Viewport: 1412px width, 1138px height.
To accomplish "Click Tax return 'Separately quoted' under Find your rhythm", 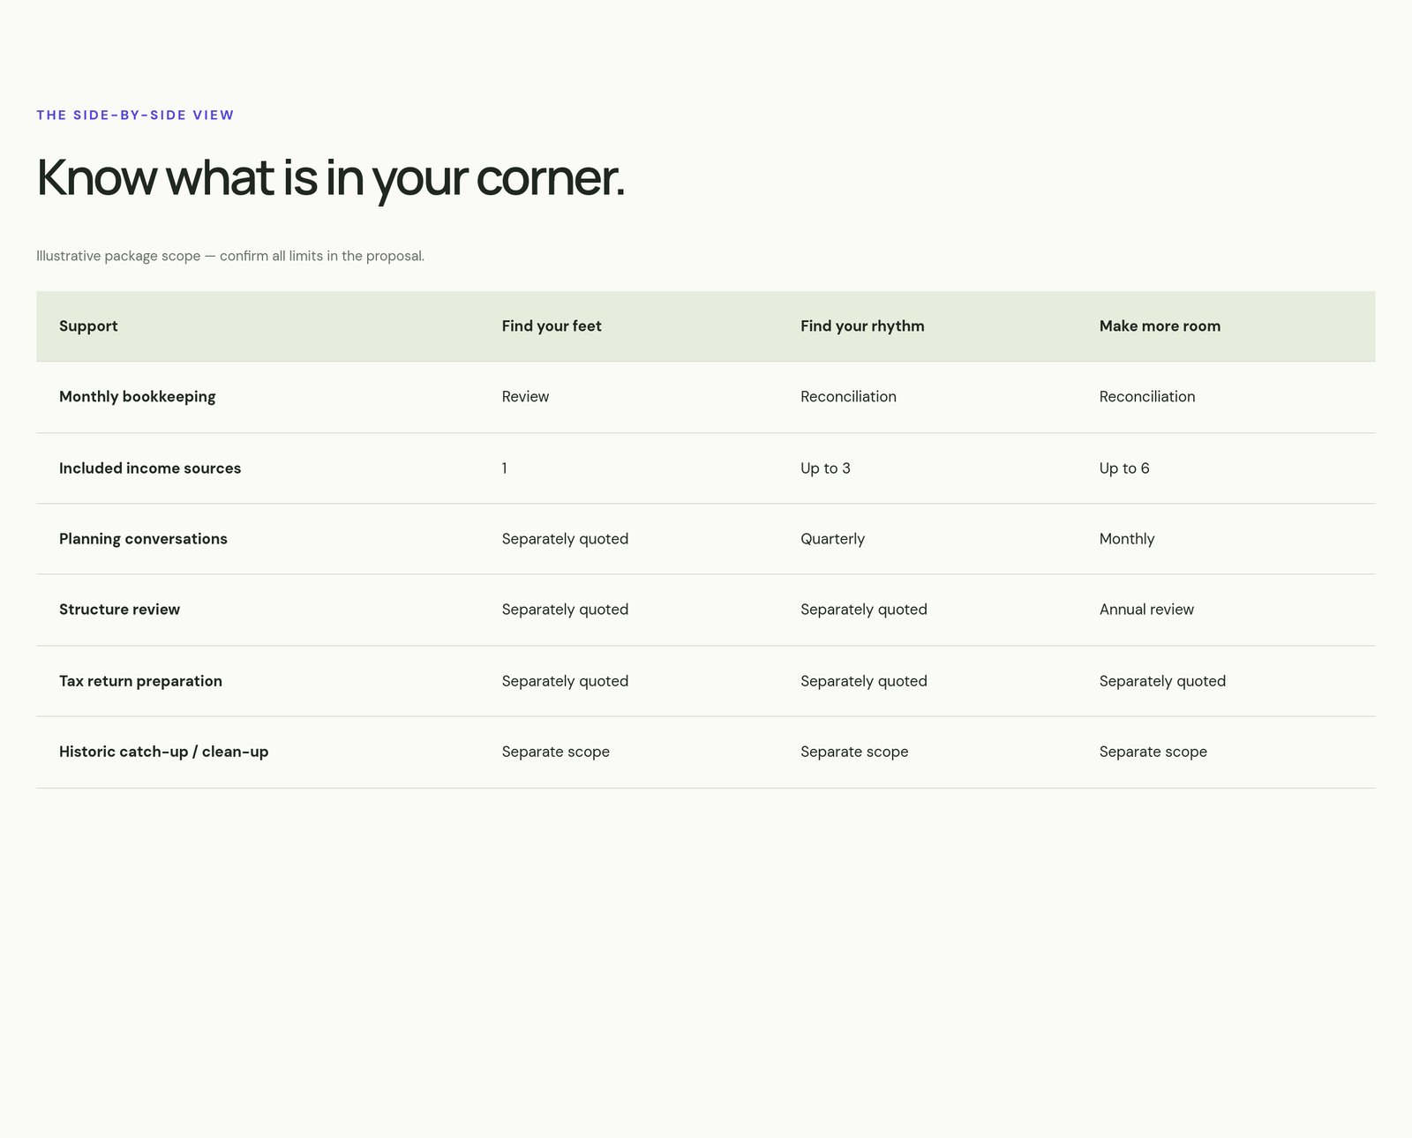I will pos(864,681).
